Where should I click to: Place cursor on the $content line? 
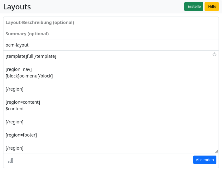(x=15, y=109)
